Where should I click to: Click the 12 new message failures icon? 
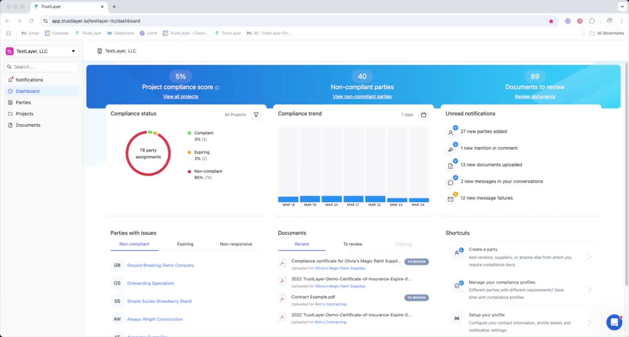451,198
